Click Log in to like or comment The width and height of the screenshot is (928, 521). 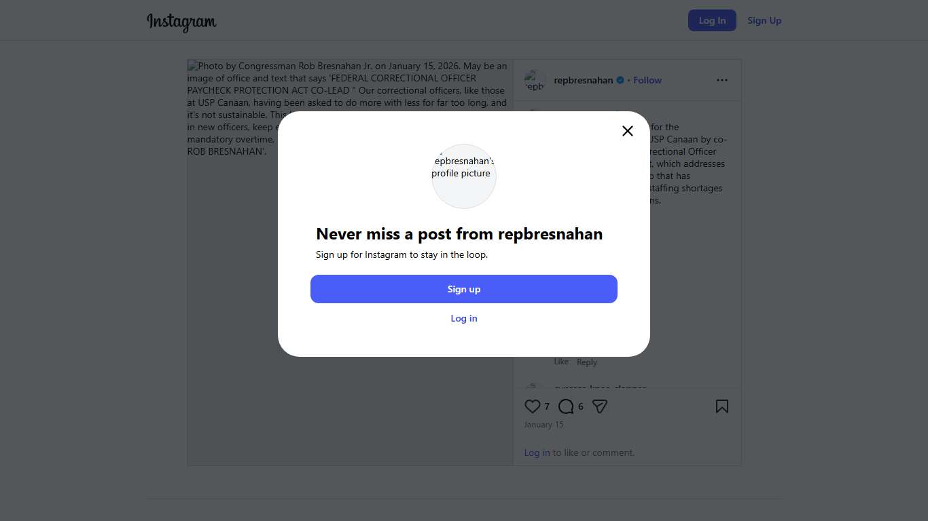click(x=537, y=452)
